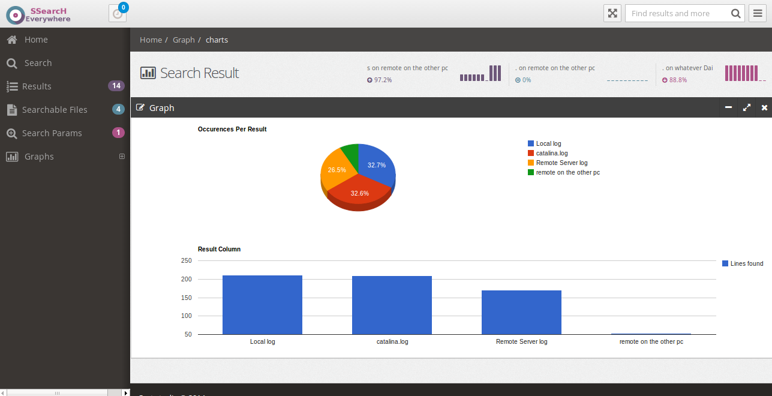Edit the Graph panel via the pencil icon
772x396 pixels.
click(x=140, y=107)
